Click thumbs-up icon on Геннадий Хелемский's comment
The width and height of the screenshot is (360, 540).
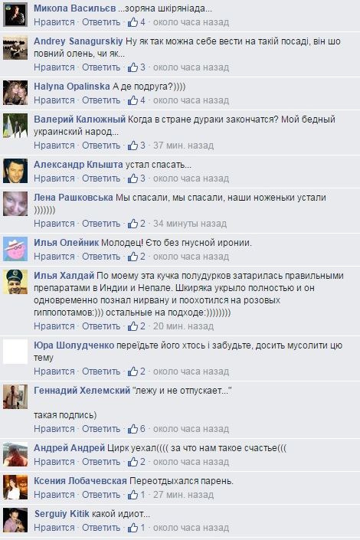tap(133, 429)
